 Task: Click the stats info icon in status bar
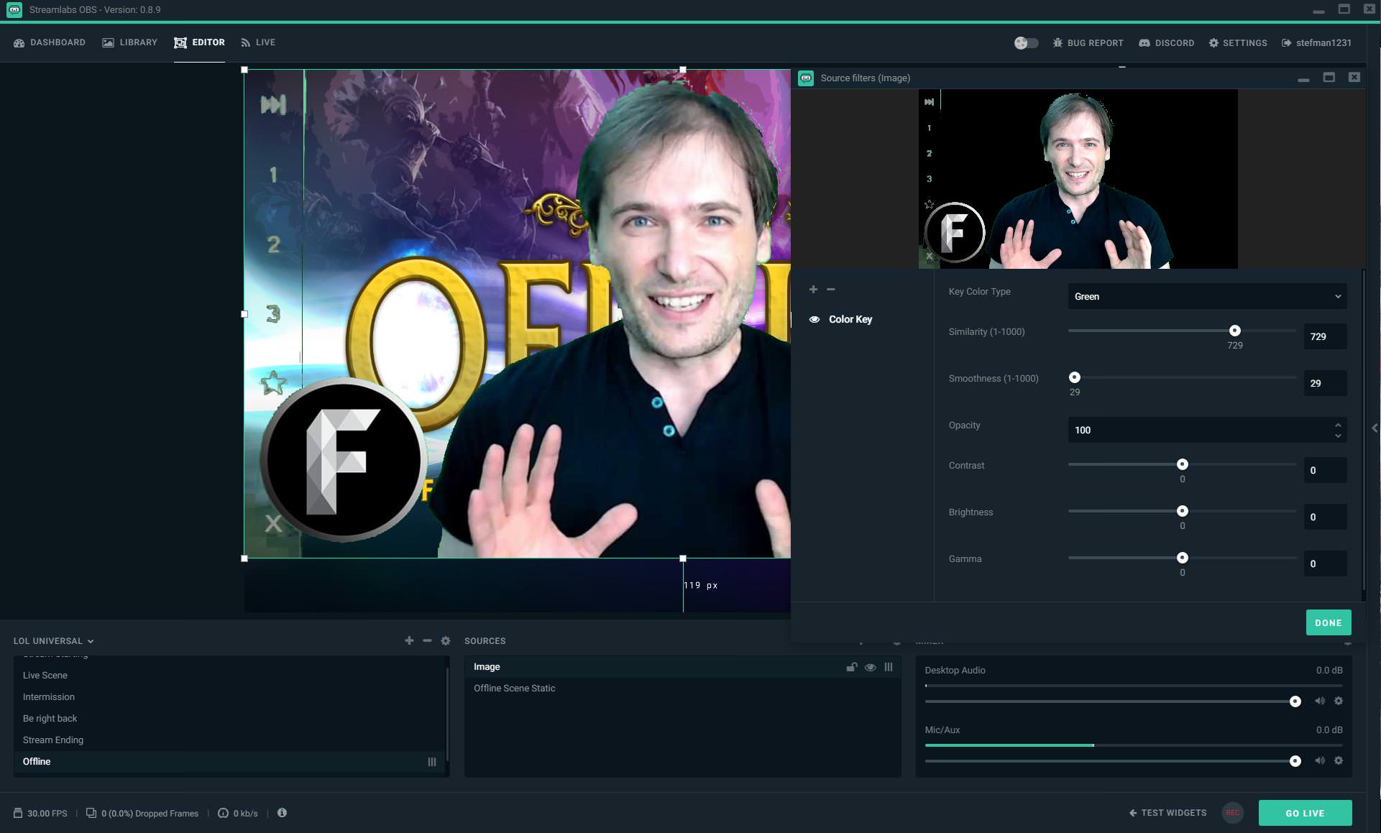282,813
